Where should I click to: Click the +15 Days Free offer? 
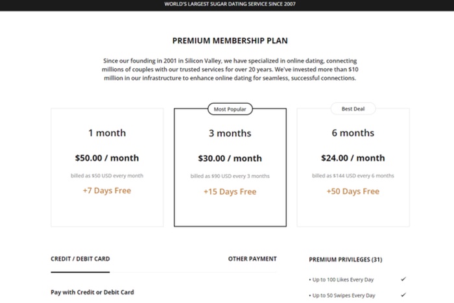(x=230, y=191)
